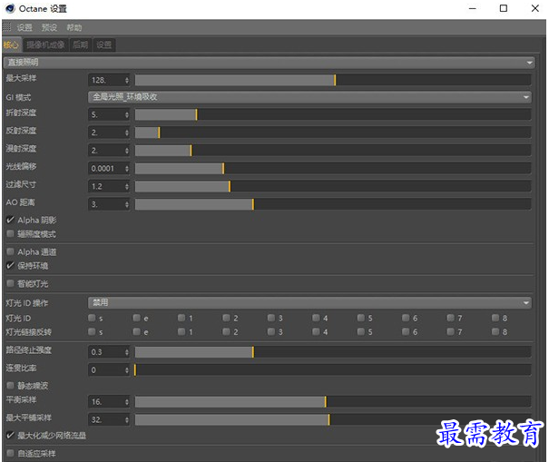Click the 平衡采样 slider bar
Image resolution: width=549 pixels, height=462 pixels.
pos(333,402)
